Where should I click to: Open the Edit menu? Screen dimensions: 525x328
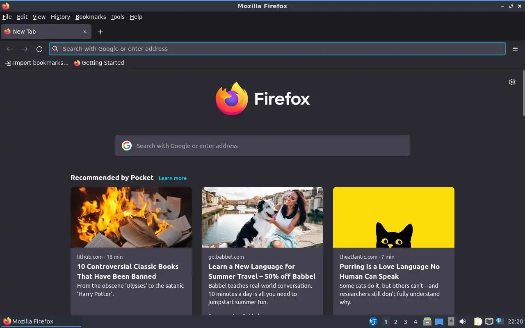(22, 17)
